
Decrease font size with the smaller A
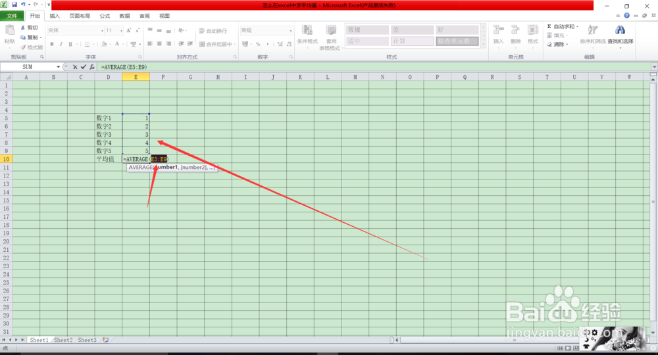[138, 30]
